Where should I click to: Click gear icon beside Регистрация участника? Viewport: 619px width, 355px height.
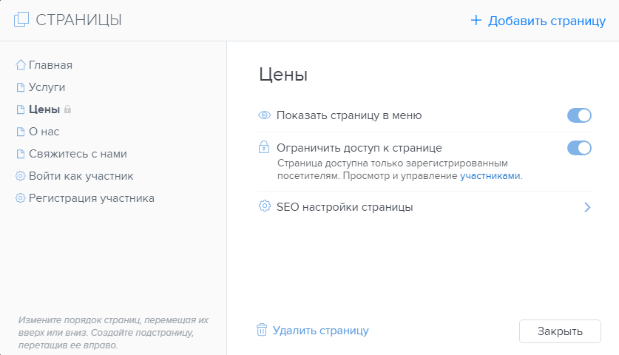point(20,197)
